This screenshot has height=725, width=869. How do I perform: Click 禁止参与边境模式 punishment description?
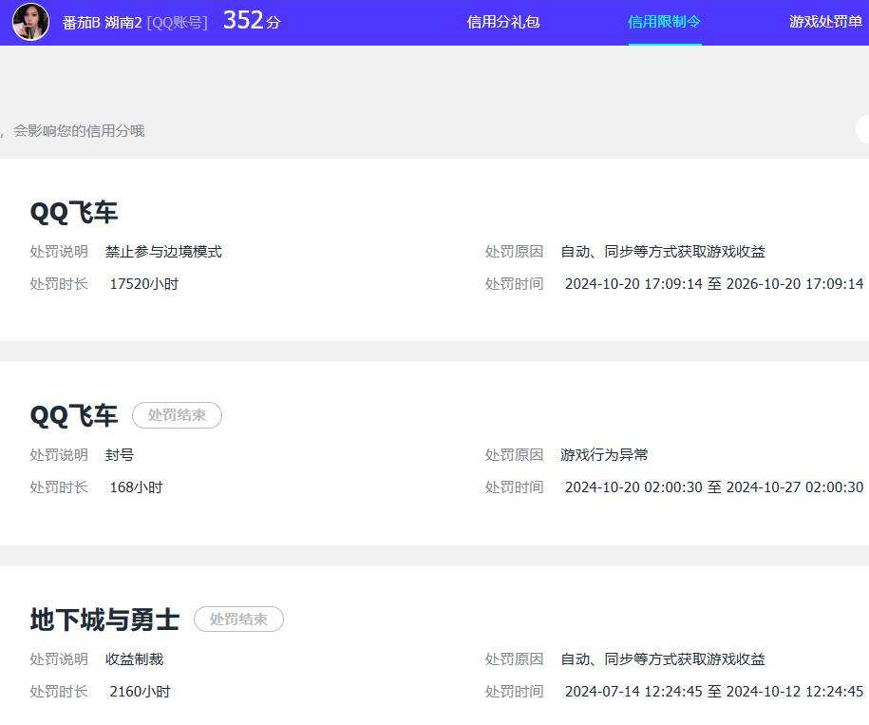click(163, 252)
